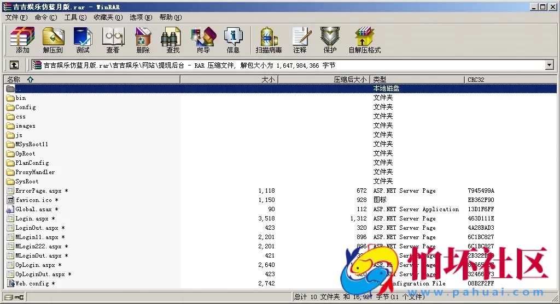Click the 添加 (Add) toolbar icon
Image resolution: width=560 pixels, height=304 pixels.
(x=22, y=40)
